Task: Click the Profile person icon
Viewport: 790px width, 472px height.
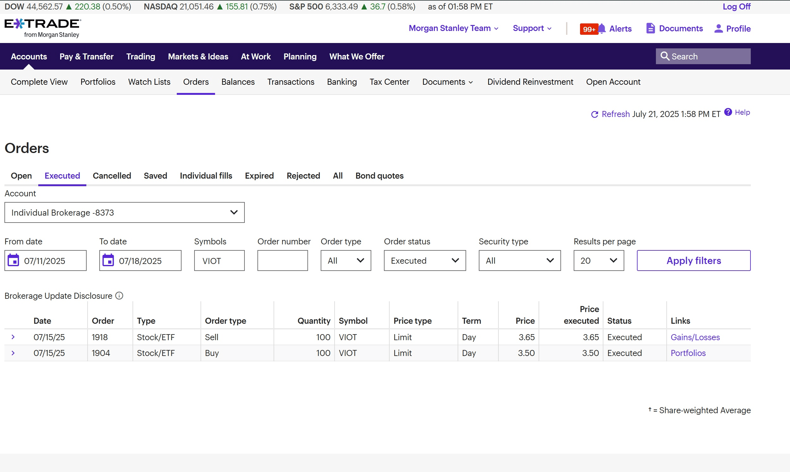Action: (719, 29)
